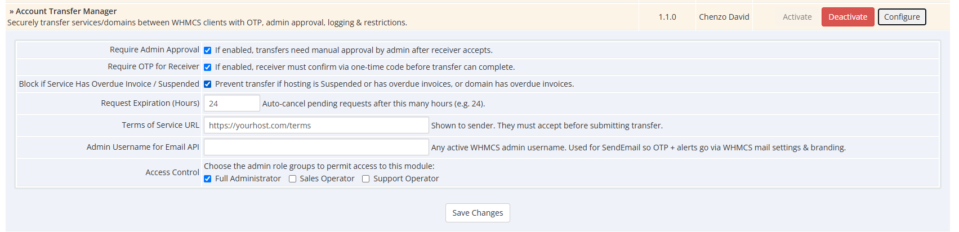The height and width of the screenshot is (232, 959).
Task: Click the Configure button
Action: coord(902,17)
